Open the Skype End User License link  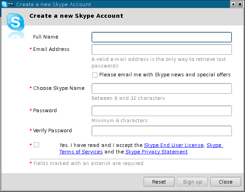pos(174,145)
